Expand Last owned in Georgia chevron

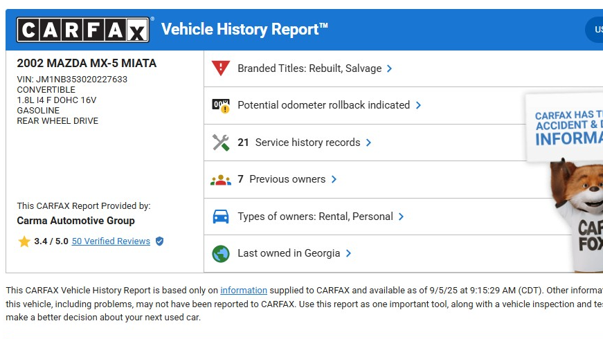(x=348, y=253)
